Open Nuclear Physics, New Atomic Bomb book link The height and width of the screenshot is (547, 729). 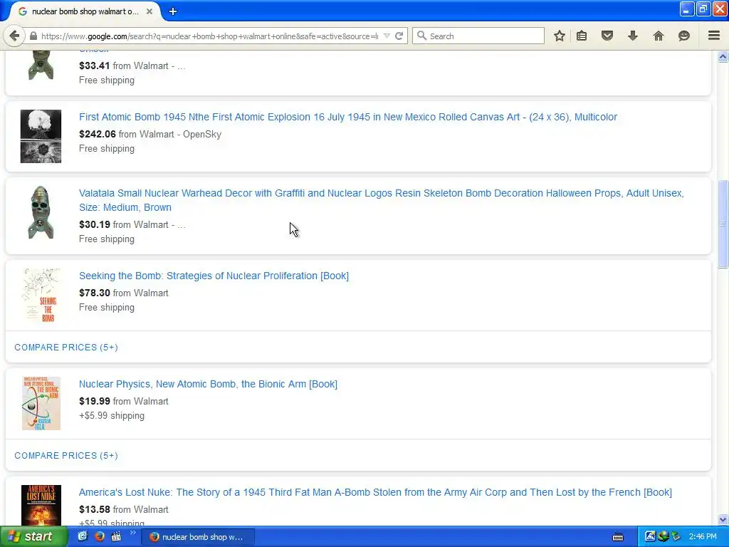pyautogui.click(x=208, y=384)
